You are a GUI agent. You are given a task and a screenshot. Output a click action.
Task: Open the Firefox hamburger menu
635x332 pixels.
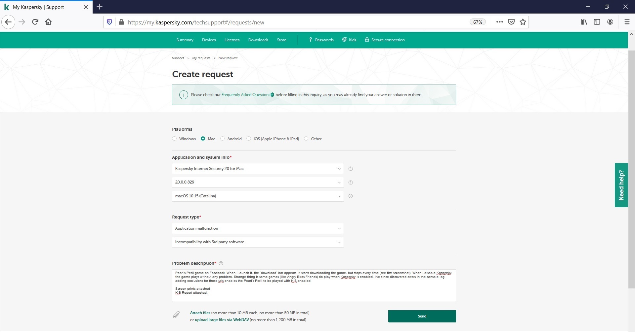(627, 22)
